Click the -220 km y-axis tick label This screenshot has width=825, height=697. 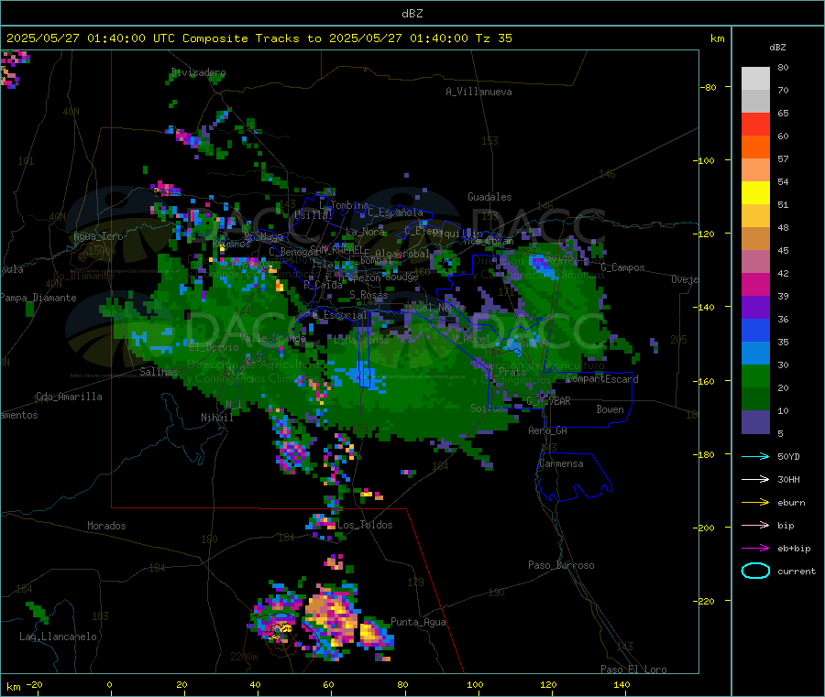tap(705, 601)
